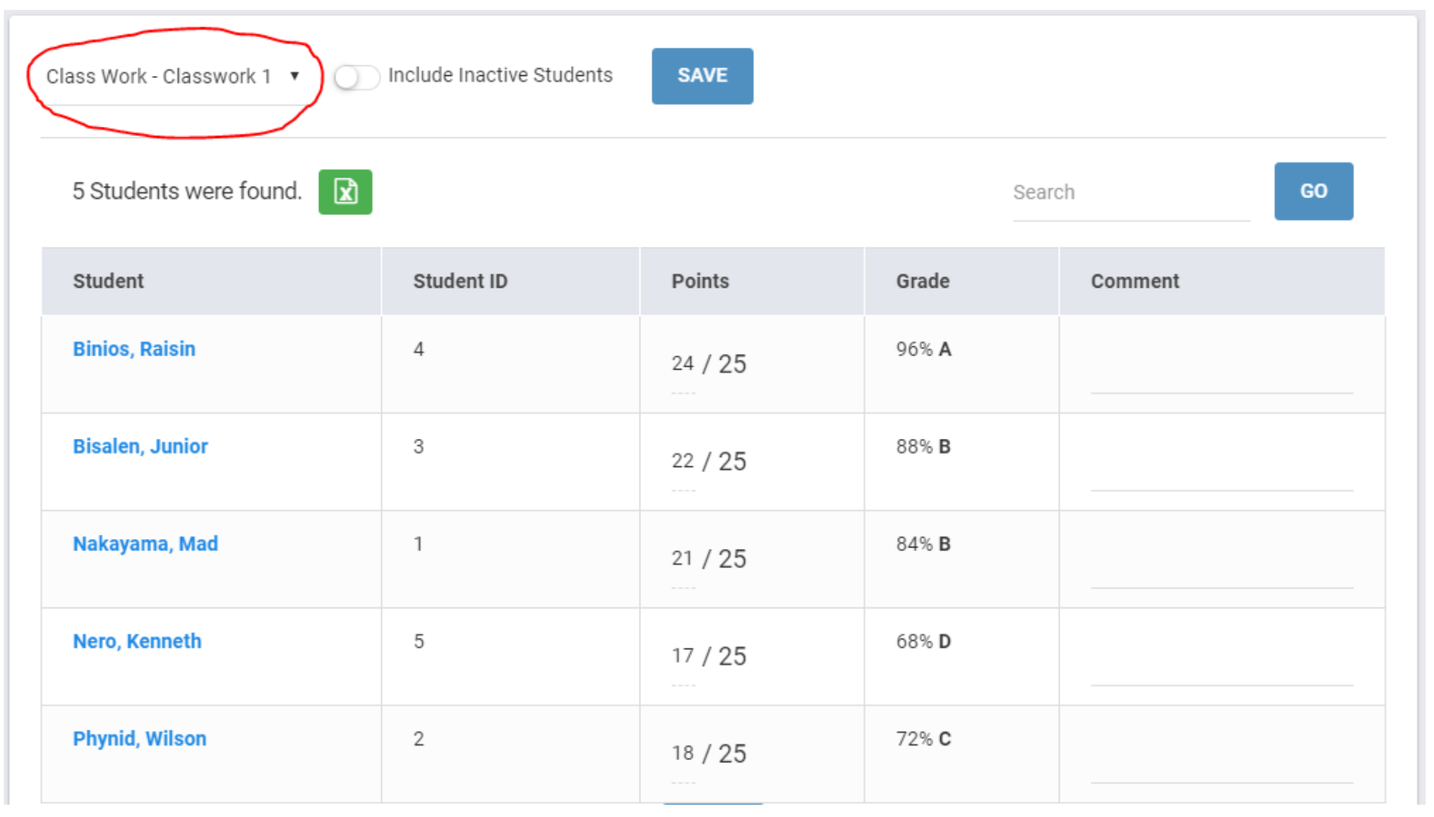The height and width of the screenshot is (817, 1434).
Task: Click comment field for Nakayama, Mad
Action: [x=1221, y=573]
